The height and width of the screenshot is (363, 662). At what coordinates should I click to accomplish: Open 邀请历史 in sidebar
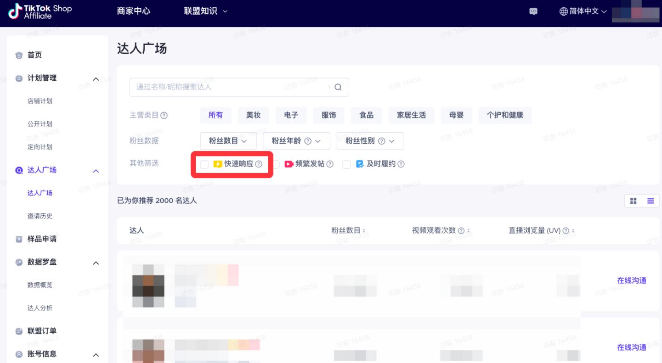(x=40, y=216)
